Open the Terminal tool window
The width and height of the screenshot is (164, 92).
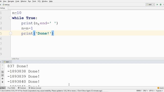click(x=22, y=88)
